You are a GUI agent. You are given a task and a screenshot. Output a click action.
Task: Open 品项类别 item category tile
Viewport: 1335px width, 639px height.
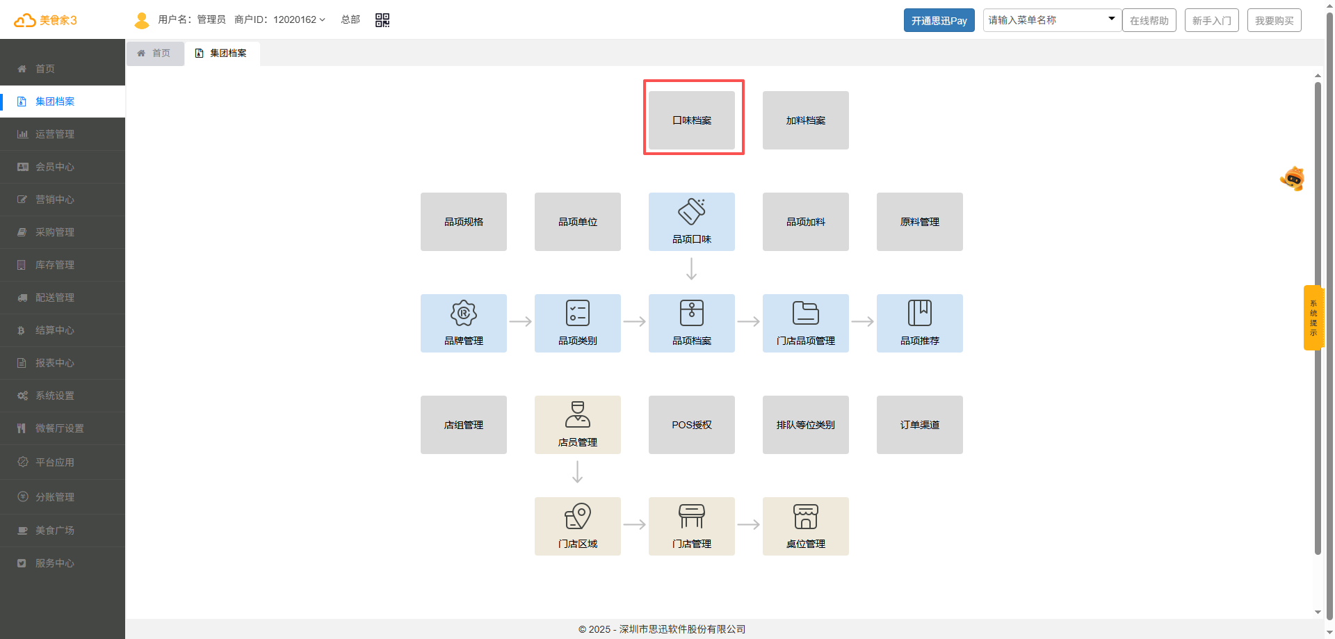click(x=577, y=323)
